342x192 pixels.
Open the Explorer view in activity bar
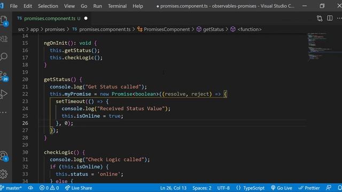[x=4, y=21]
